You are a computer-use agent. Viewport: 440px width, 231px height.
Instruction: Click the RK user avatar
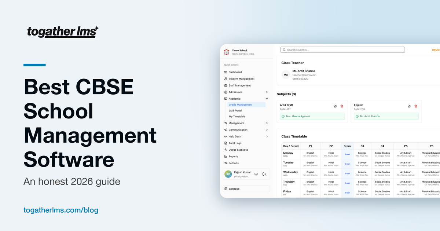(228, 174)
